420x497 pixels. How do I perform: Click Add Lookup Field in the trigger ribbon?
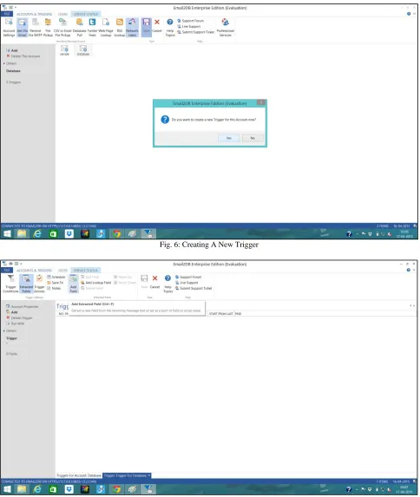tap(95, 283)
